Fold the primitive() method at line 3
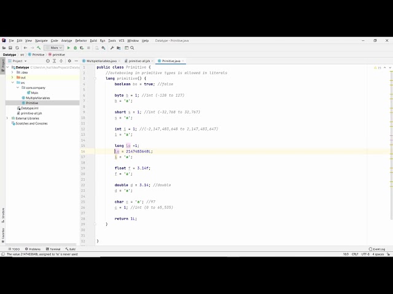 tap(95, 78)
